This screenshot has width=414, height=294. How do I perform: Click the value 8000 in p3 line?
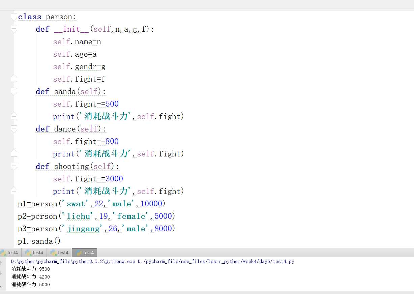click(x=163, y=229)
